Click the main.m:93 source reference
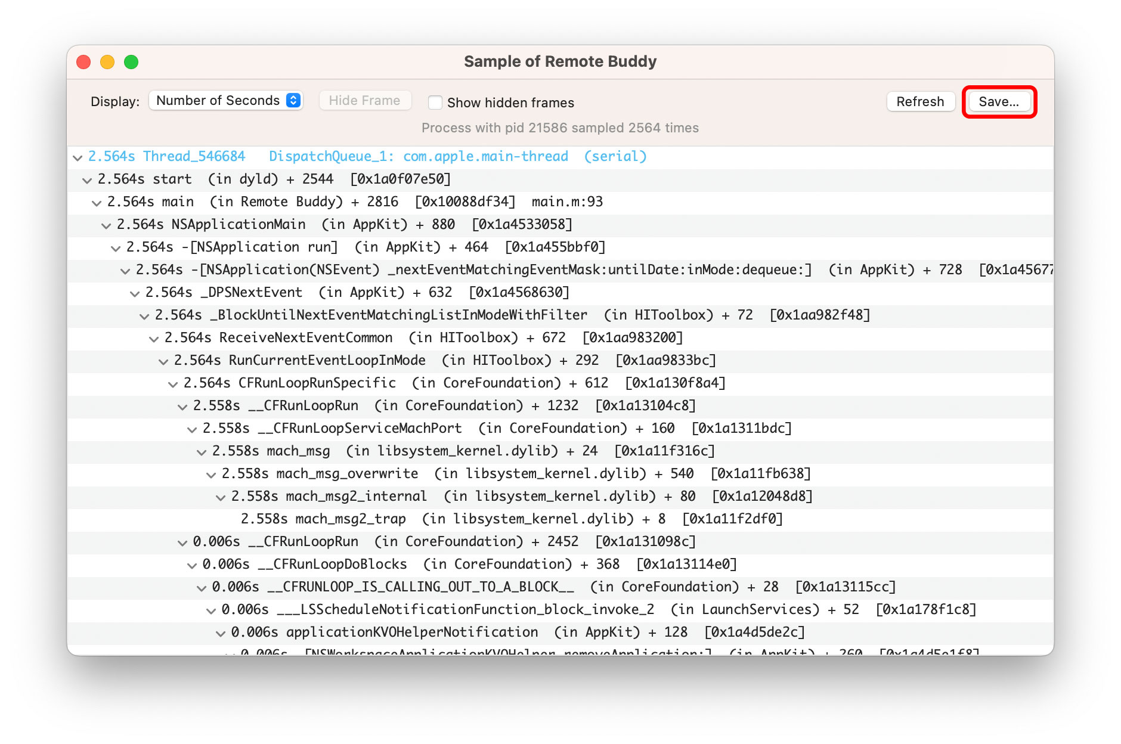The width and height of the screenshot is (1121, 744). tap(567, 201)
